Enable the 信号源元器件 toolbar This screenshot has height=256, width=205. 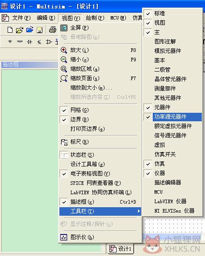172,136
